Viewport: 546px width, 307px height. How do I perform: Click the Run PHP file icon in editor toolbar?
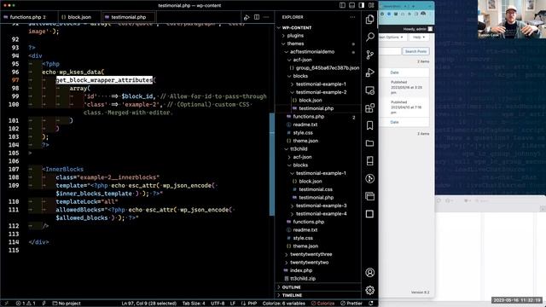[x=247, y=17]
